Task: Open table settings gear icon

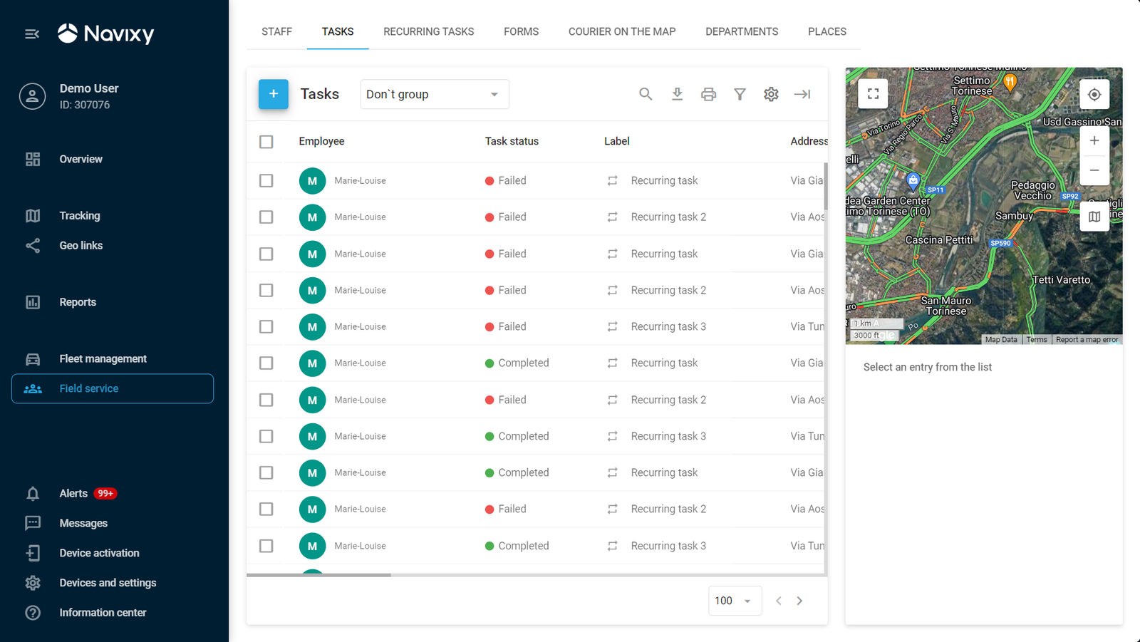Action: [771, 94]
